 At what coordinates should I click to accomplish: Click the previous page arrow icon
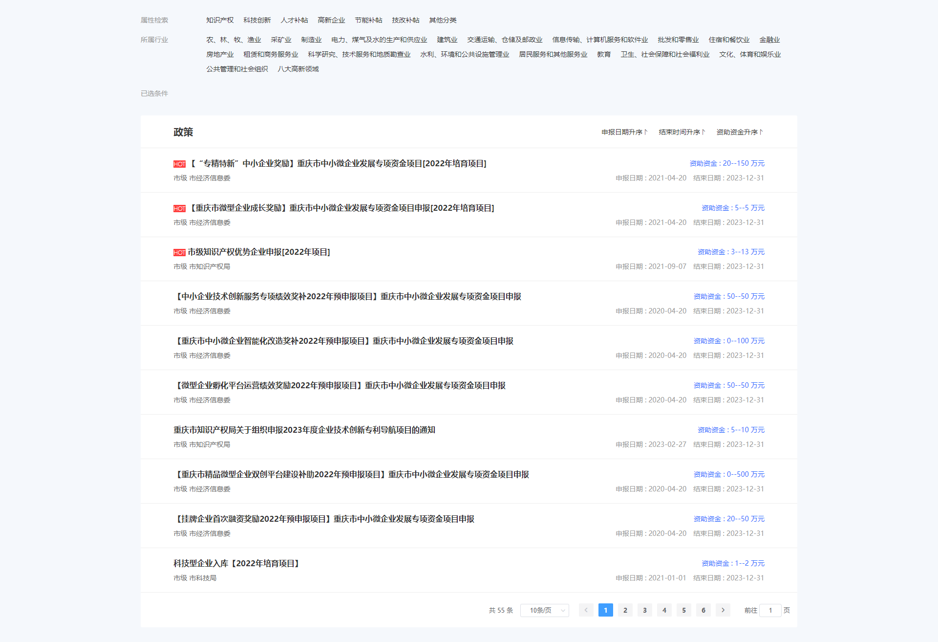tap(586, 610)
